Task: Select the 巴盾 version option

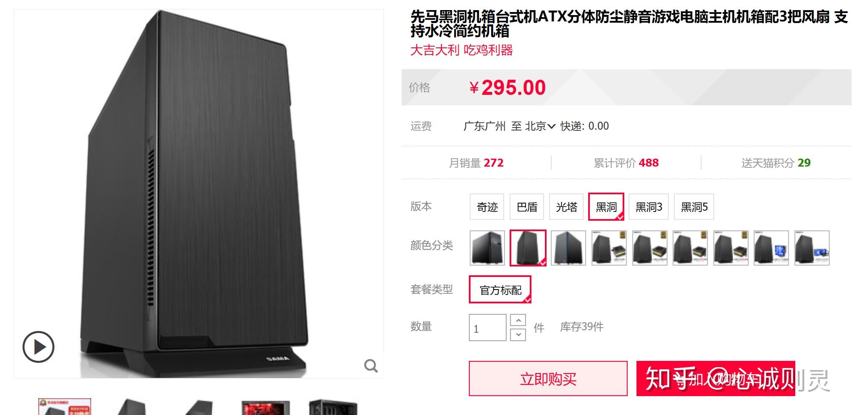Action: click(x=527, y=207)
